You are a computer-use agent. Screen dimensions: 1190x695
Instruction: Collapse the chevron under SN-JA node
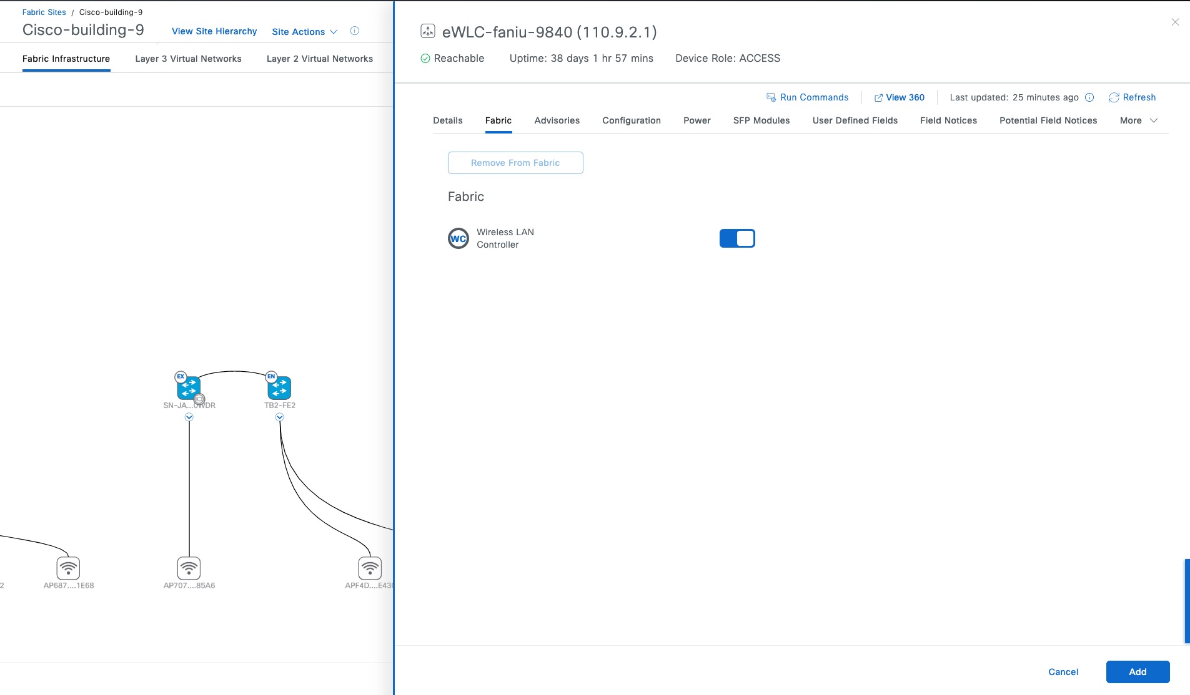point(189,417)
